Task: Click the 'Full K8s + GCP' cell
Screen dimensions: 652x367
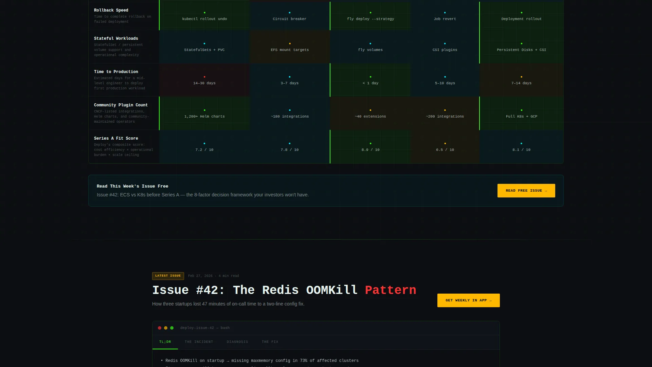Action: 521,113
